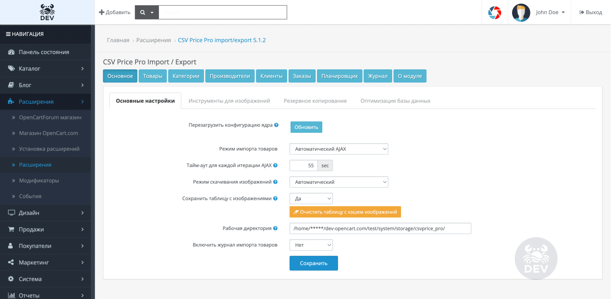Go to Главная breadcrumb
Screen dimensions: 611x299
tap(118, 40)
